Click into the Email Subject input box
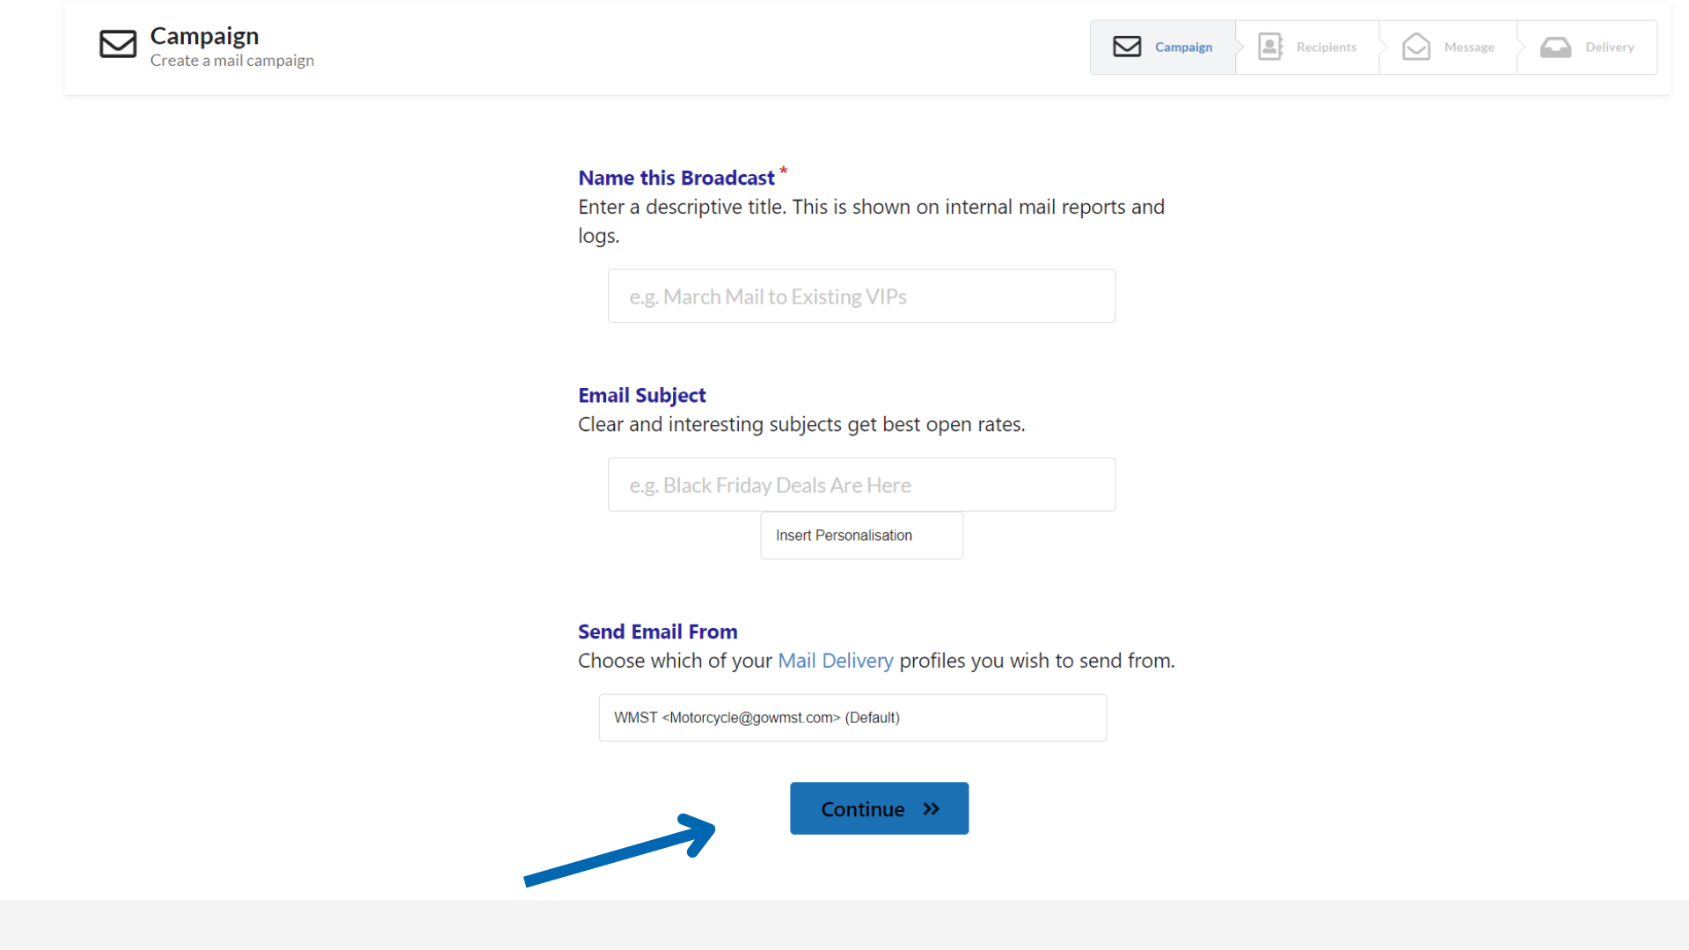Screen dimensions: 1689x950 coord(861,485)
